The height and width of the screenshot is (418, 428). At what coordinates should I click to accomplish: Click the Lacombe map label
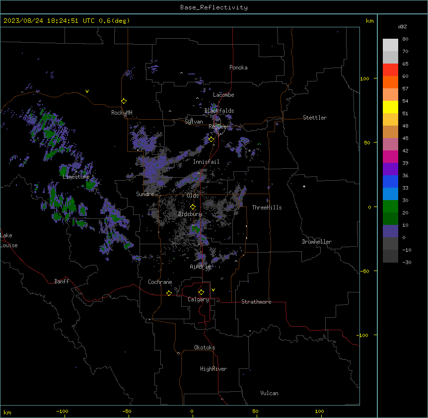coord(223,95)
